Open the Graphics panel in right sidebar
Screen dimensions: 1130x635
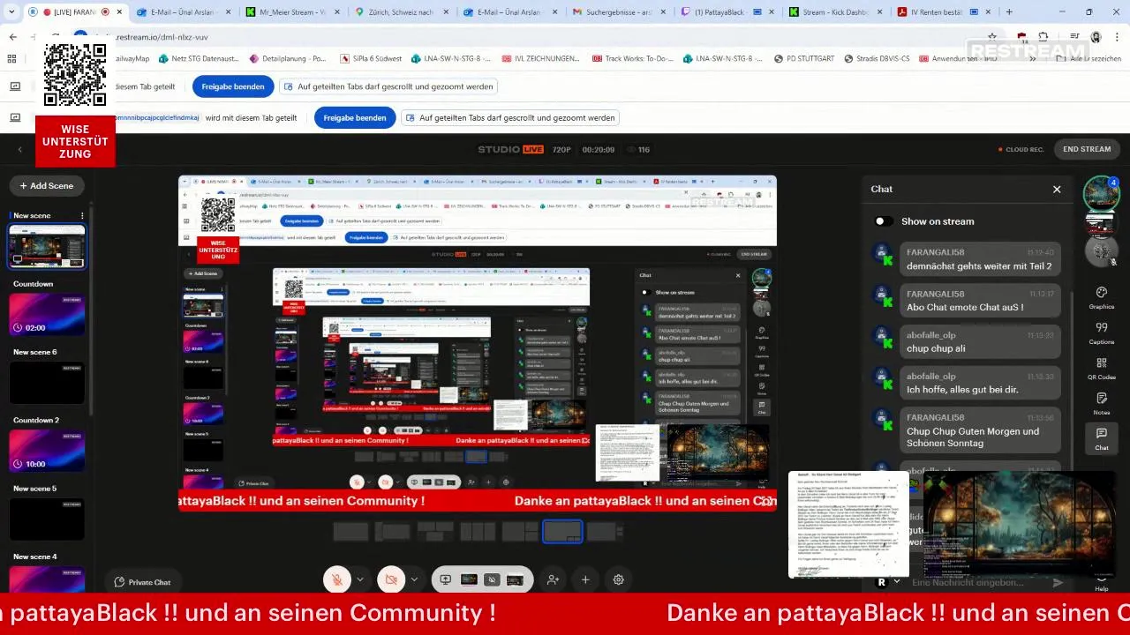click(x=1101, y=298)
